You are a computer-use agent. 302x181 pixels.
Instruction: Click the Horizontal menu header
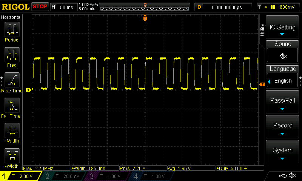click(11, 17)
